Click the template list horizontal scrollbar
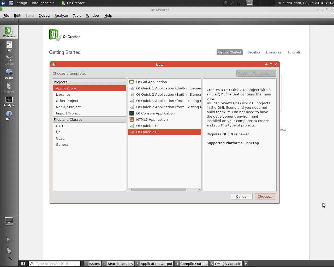This screenshot has width=334, height=267. pos(159,190)
